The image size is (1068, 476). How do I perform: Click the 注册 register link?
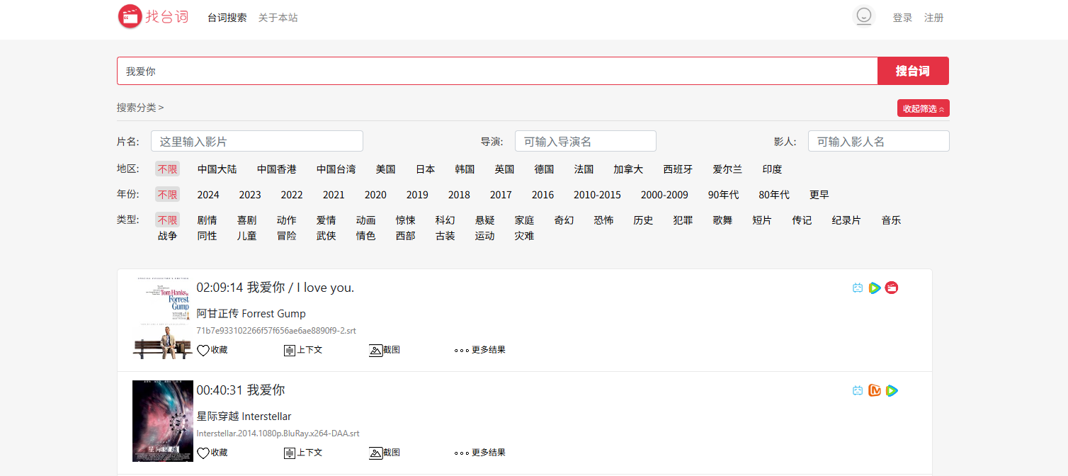pyautogui.click(x=933, y=18)
